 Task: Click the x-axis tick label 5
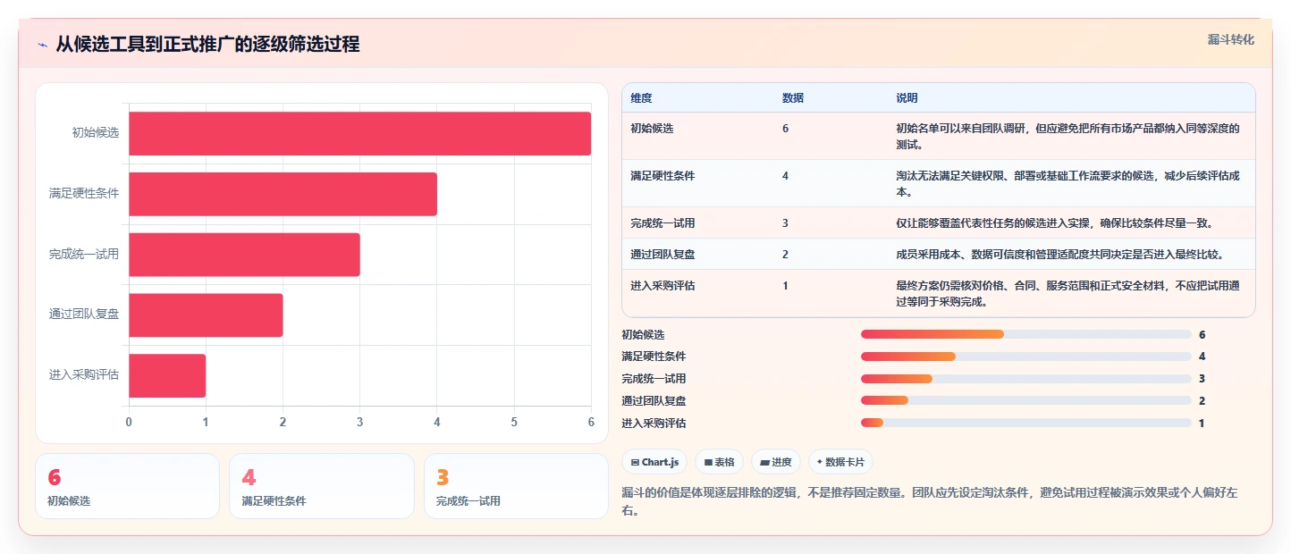[514, 422]
